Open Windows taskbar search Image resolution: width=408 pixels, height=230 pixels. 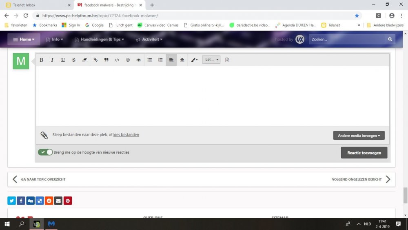tap(22, 224)
